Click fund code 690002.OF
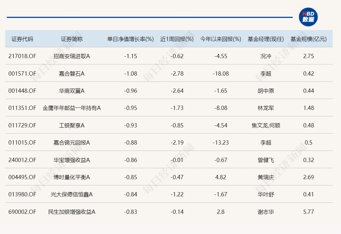 coord(22,212)
